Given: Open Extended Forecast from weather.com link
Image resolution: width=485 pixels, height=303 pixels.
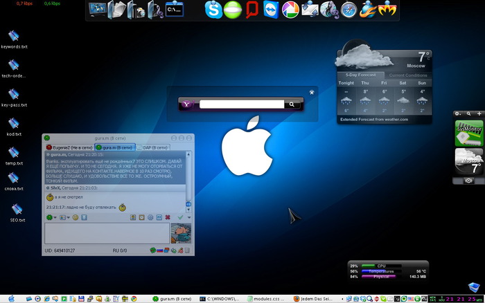Looking at the screenshot, I should click(x=374, y=120).
